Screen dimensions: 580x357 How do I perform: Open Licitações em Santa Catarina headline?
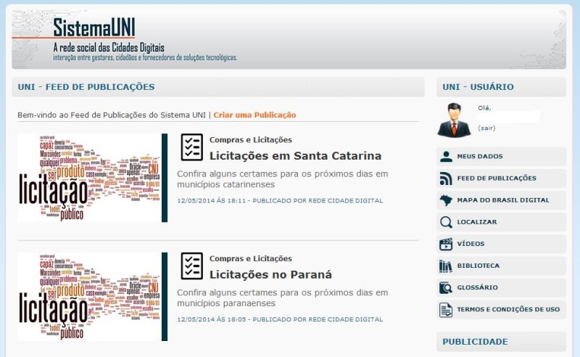click(295, 155)
